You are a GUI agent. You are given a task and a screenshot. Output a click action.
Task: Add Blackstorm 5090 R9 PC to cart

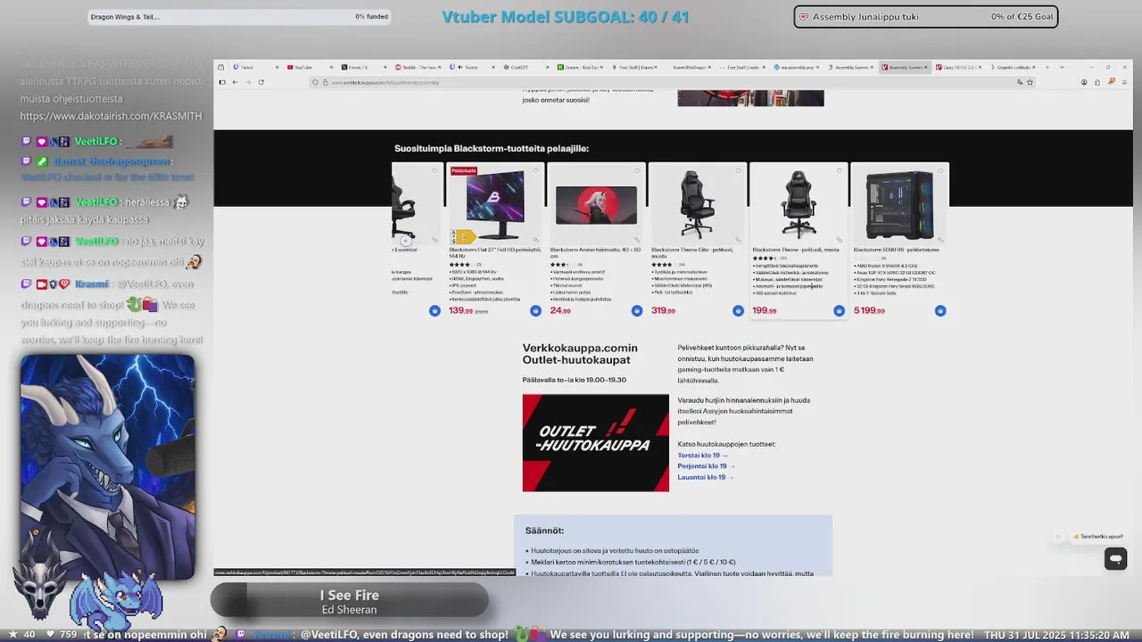point(940,310)
